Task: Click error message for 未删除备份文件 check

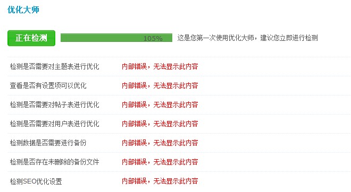Action: click(160, 162)
